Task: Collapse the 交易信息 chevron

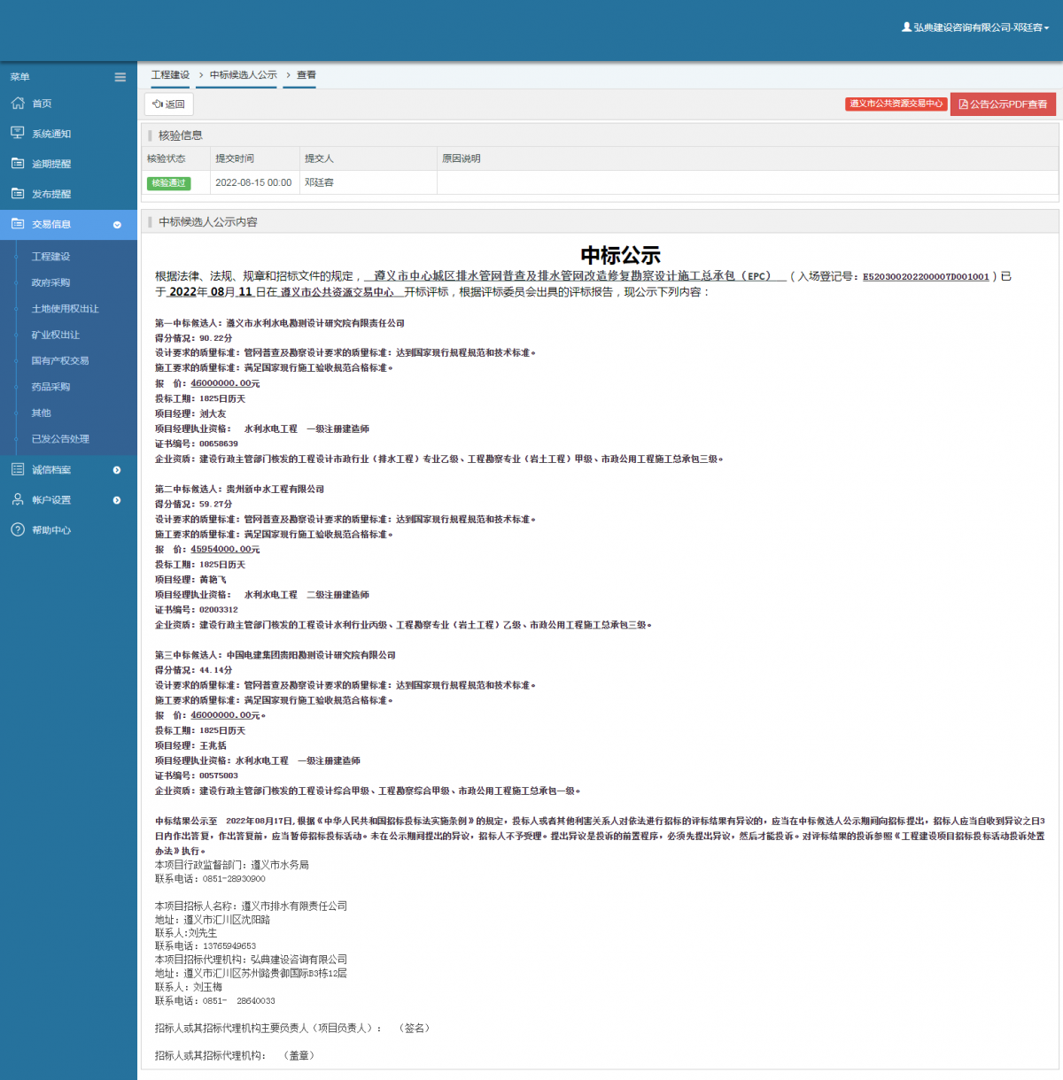Action: [x=117, y=225]
